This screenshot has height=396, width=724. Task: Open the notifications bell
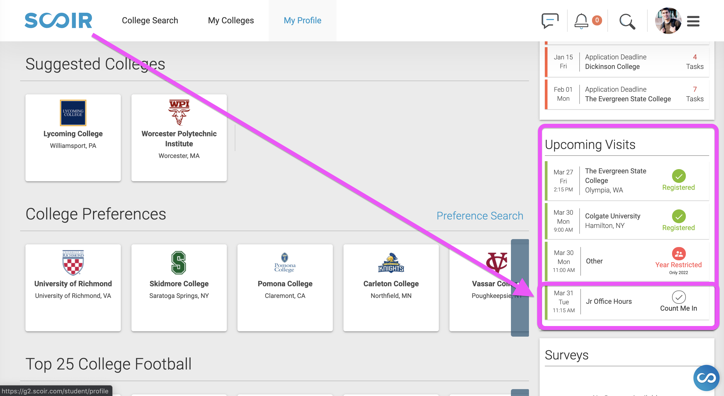[581, 21]
